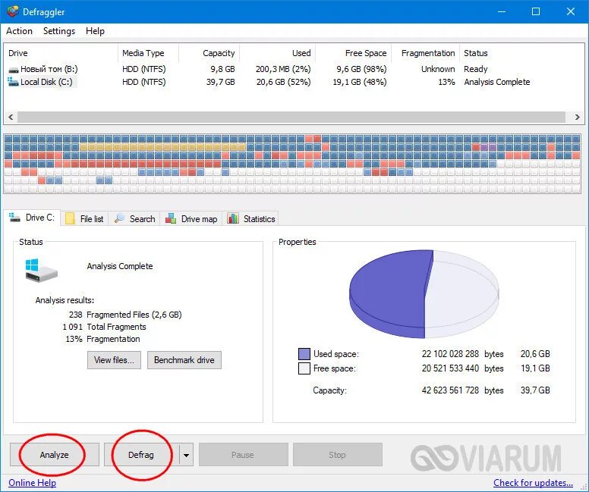
Task: Click the Unknown fragmentation cell for drive B:
Action: point(438,69)
